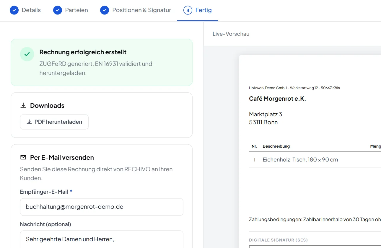Click the Rechnung erfolgreich erstellt heading
Viewport: 381px width, 248px height.
click(83, 52)
